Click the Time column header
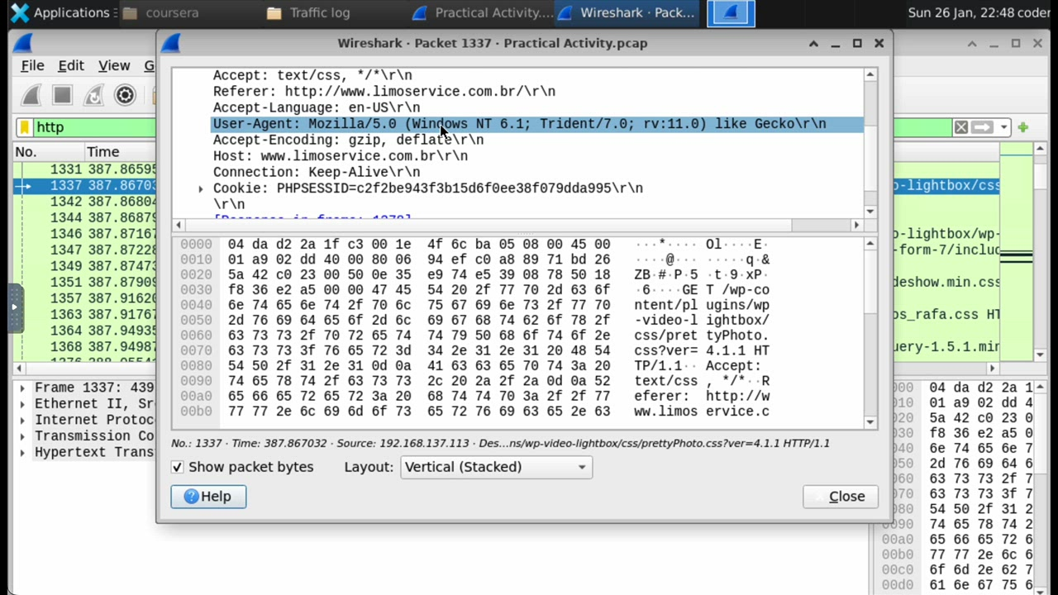The height and width of the screenshot is (595, 1058). 120,152
